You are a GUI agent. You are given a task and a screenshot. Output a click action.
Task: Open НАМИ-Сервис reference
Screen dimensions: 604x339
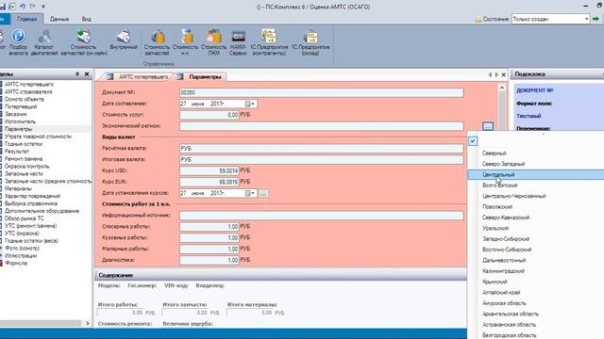coord(238,42)
